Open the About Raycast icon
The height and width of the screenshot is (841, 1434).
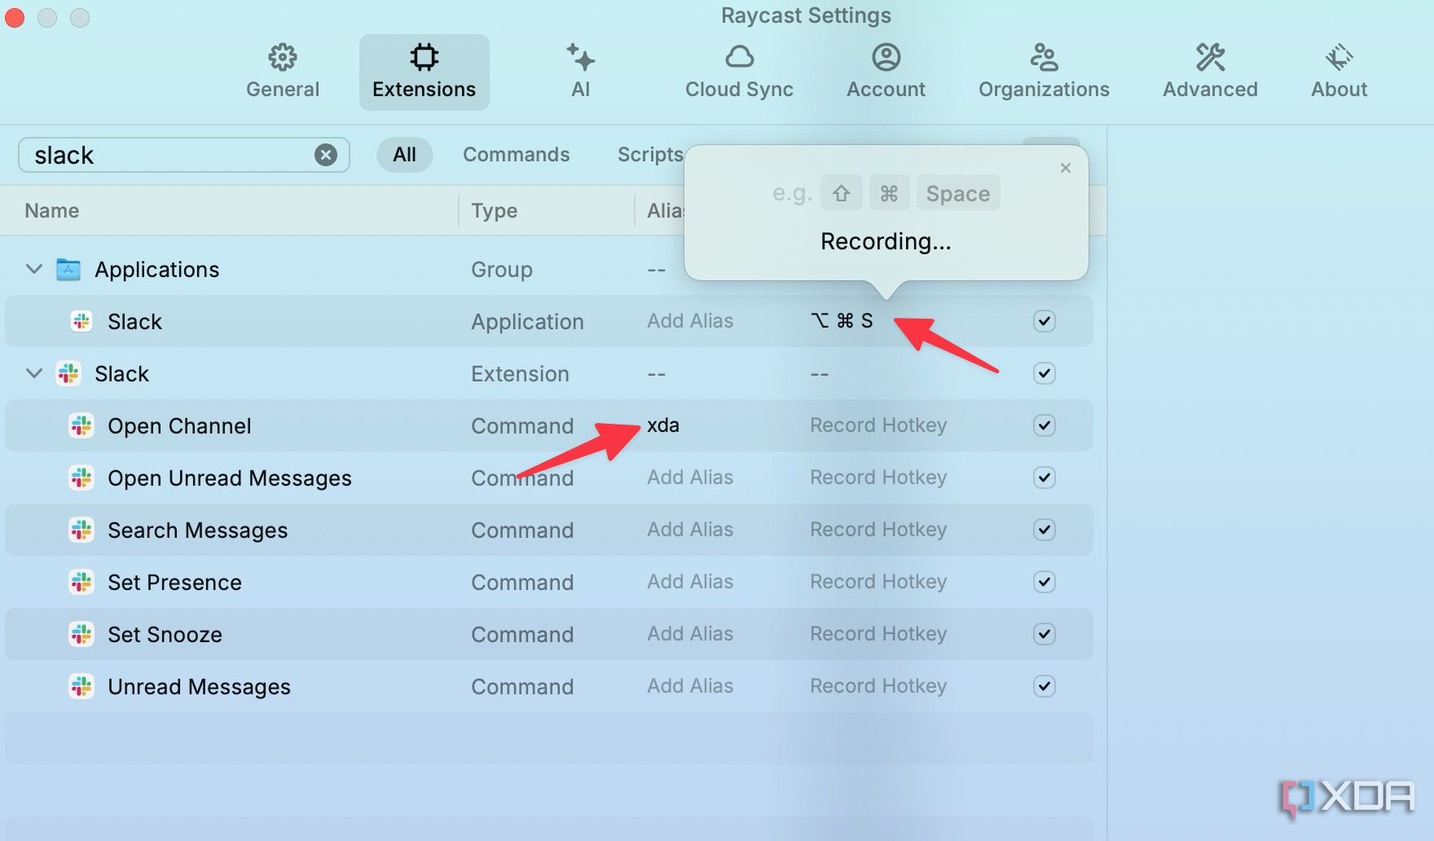click(x=1339, y=57)
